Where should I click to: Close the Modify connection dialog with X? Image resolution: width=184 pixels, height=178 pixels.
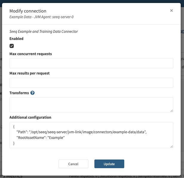tap(171, 10)
